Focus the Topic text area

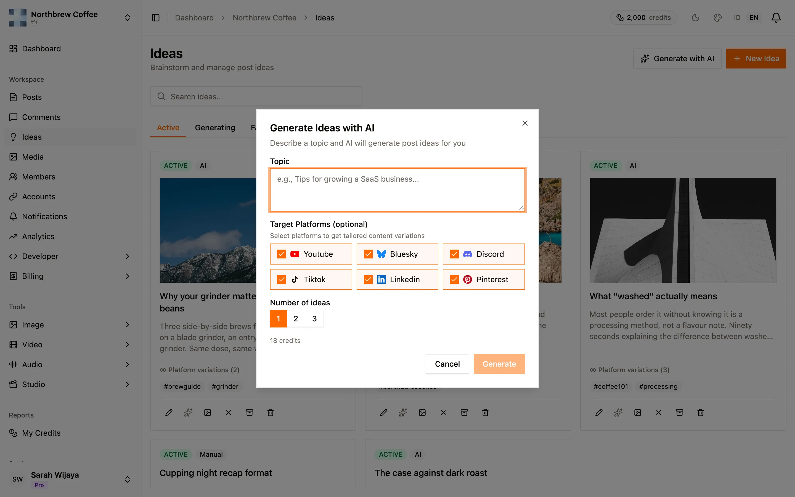tap(397, 190)
